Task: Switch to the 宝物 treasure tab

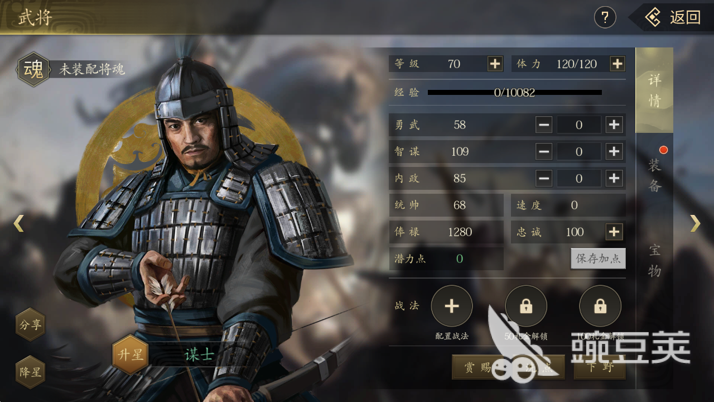Action: 654,260
